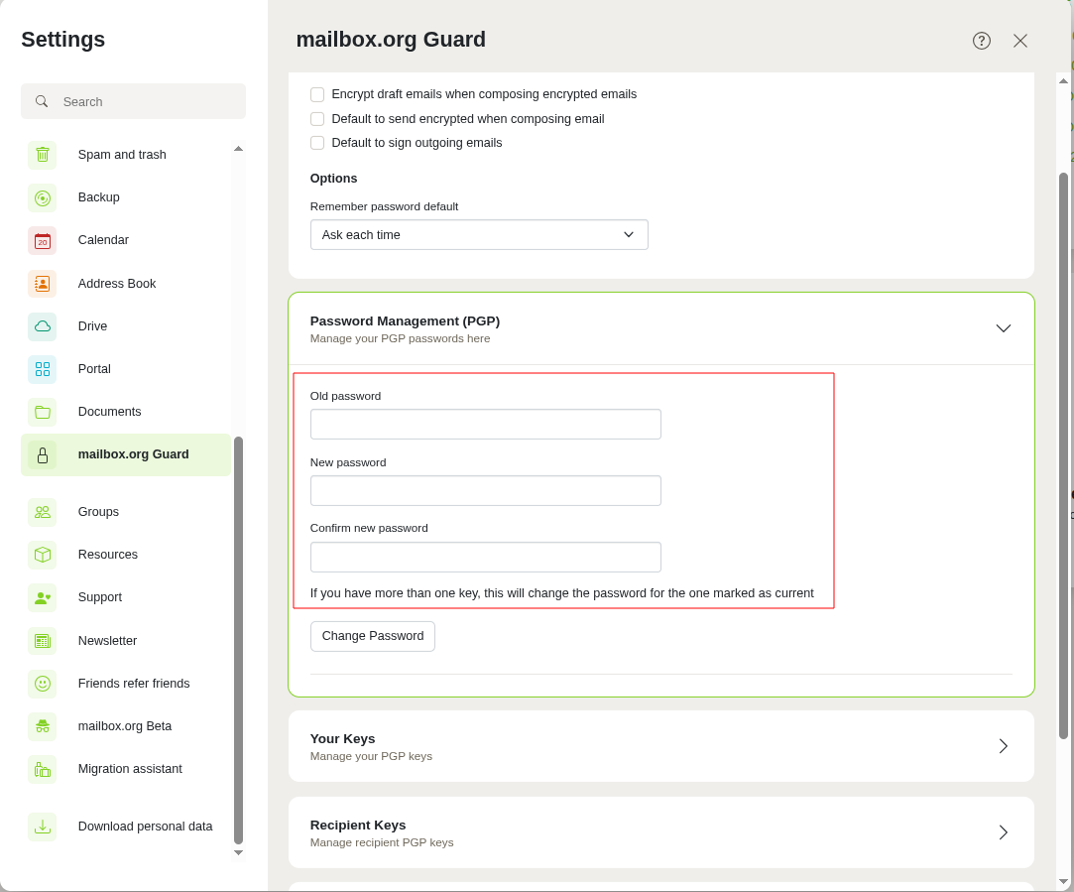This screenshot has height=892, width=1074.
Task: Open mailbox.org Beta settings
Action: [x=126, y=726]
